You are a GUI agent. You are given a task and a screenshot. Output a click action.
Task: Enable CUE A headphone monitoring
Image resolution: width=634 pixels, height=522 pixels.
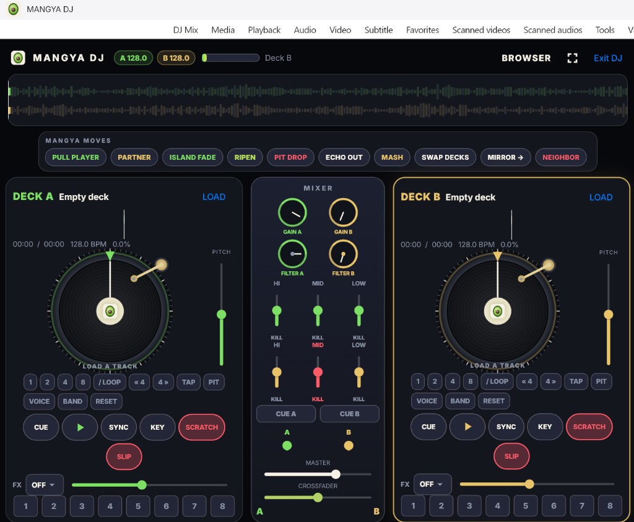pyautogui.click(x=286, y=414)
